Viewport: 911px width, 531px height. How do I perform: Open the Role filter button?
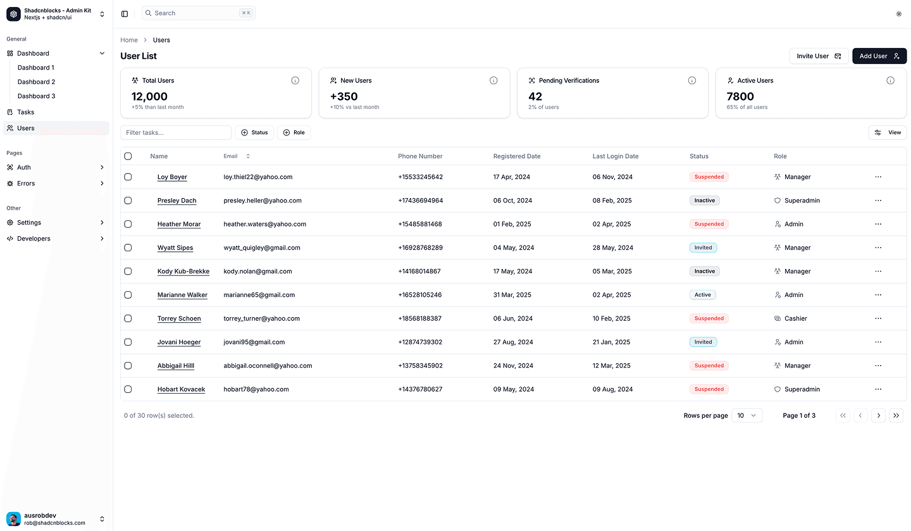[294, 132]
